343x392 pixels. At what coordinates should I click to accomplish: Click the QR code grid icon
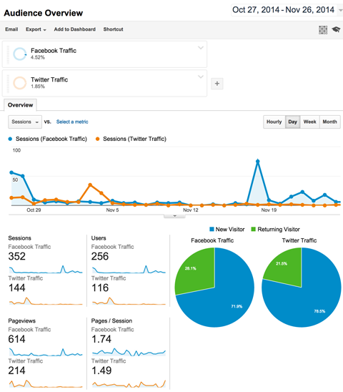[x=323, y=30]
